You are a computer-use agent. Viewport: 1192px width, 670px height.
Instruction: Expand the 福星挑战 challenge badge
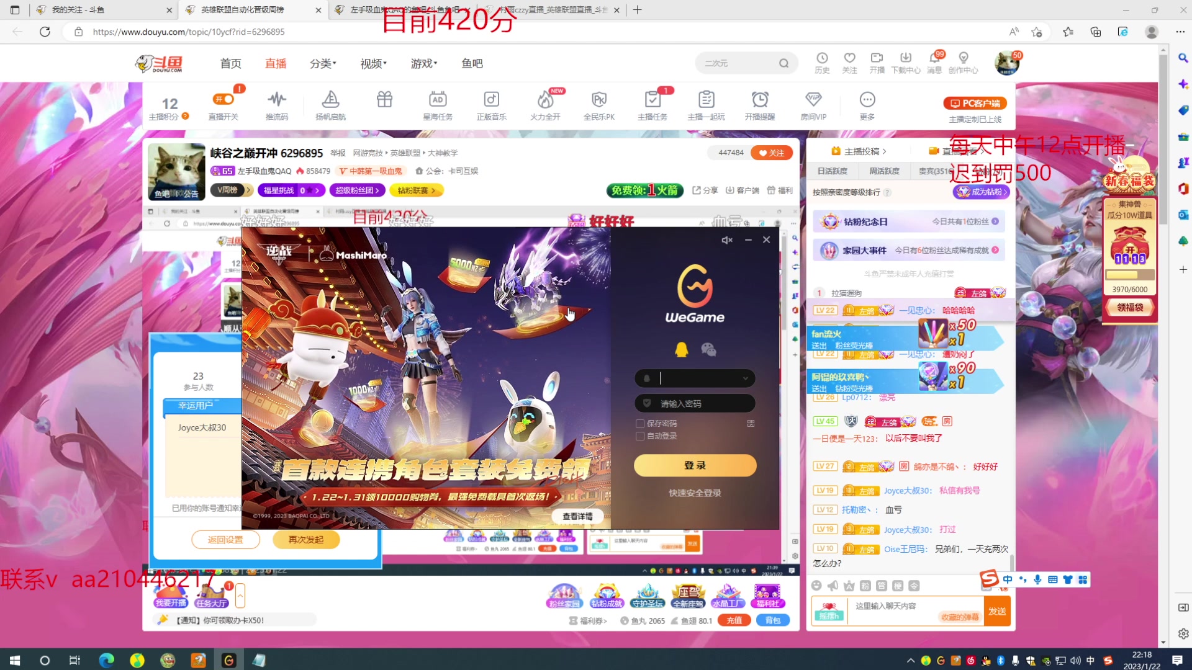pos(292,190)
